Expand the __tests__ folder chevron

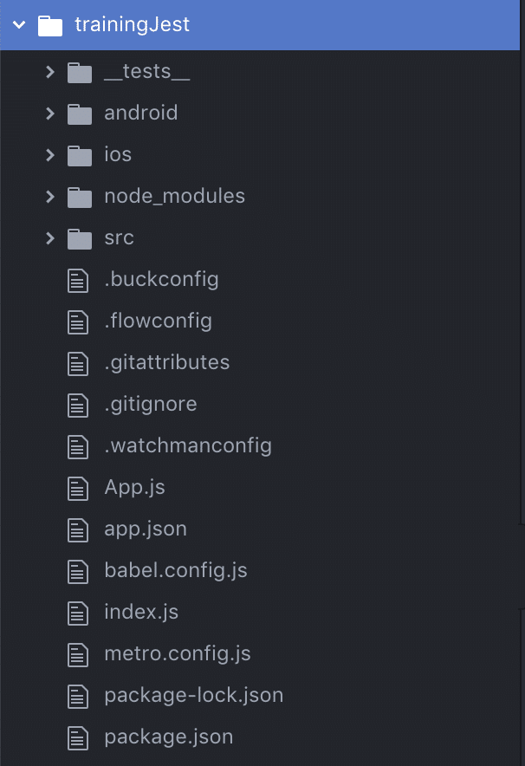[50, 72]
